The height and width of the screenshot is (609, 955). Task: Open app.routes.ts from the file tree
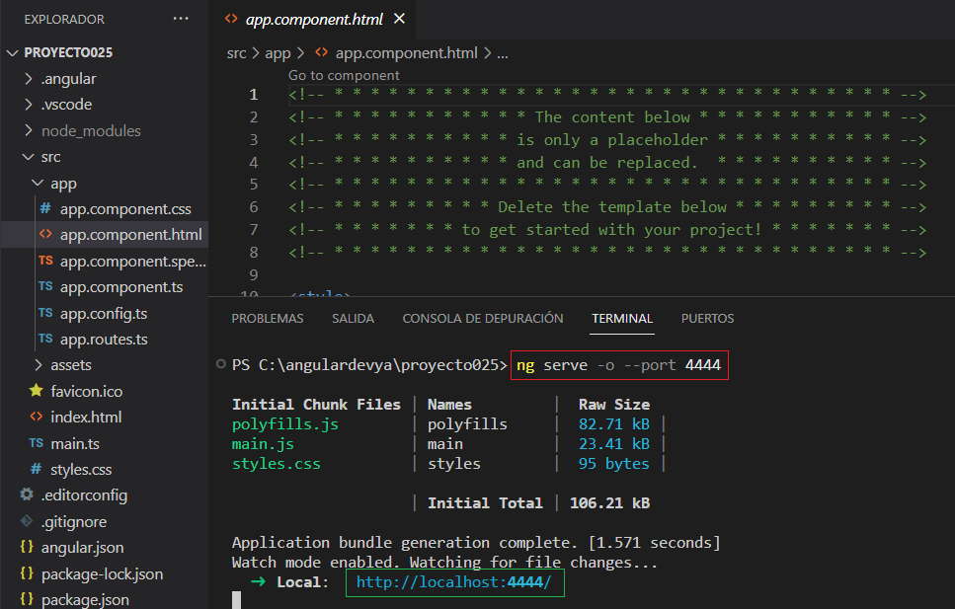[104, 340]
